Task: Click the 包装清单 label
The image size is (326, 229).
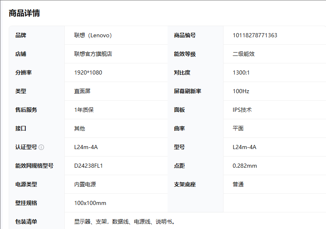Action: point(26,222)
